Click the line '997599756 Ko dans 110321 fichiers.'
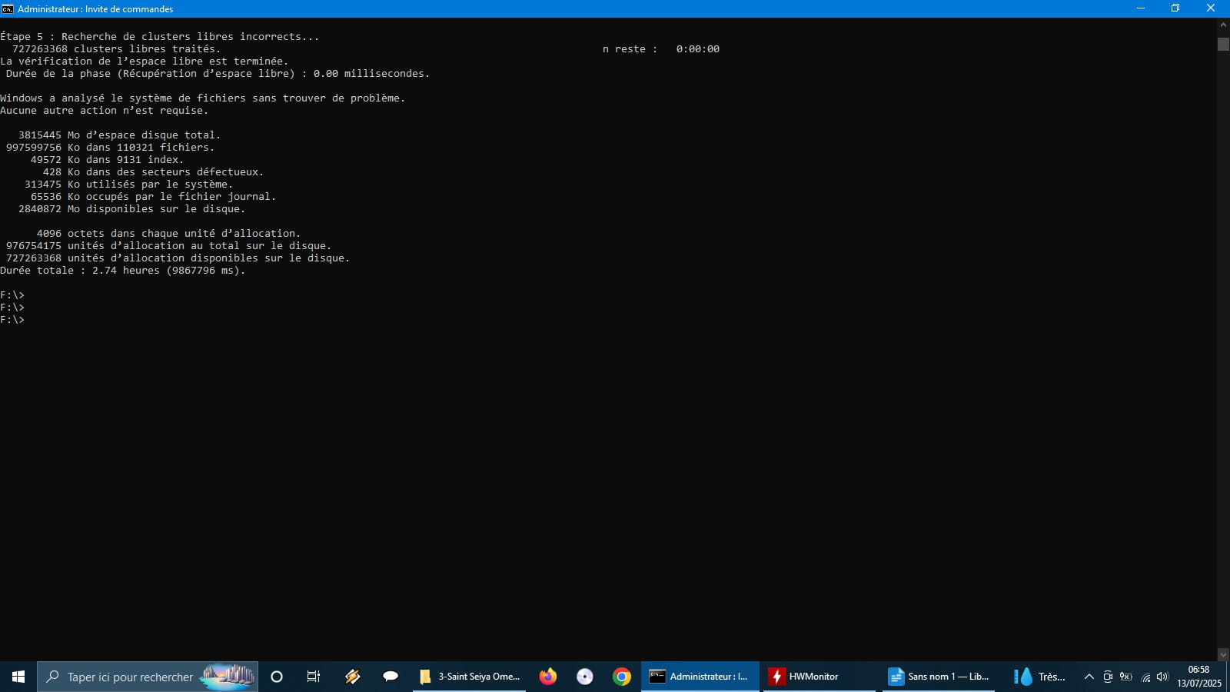Viewport: 1230px width, 692px height. 110,148
